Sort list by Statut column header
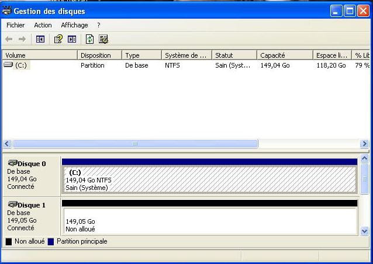The width and height of the screenshot is (373, 264). point(234,55)
